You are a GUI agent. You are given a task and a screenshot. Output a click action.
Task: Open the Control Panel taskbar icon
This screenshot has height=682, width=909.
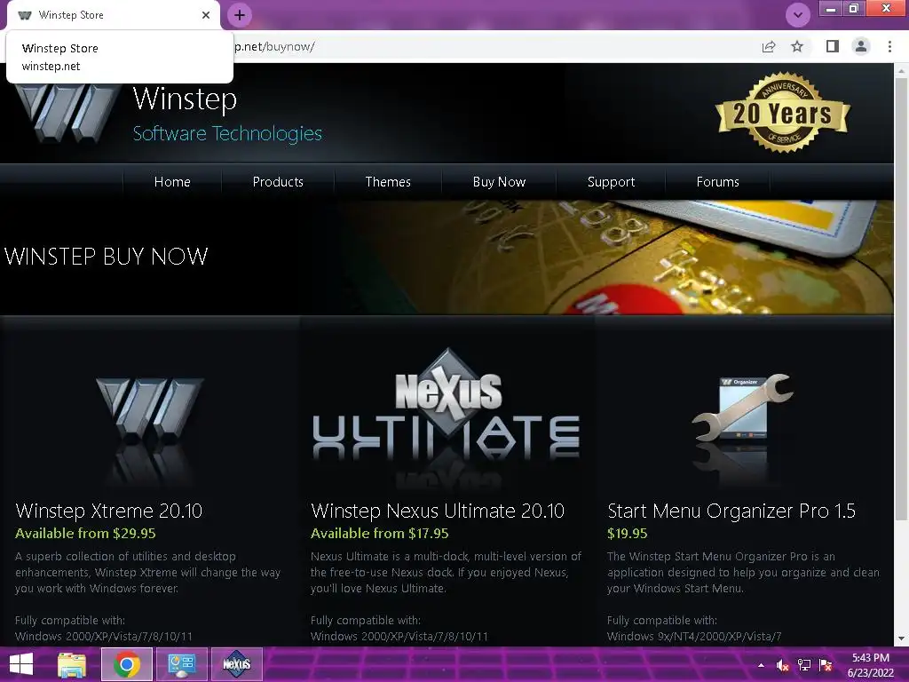(181, 664)
